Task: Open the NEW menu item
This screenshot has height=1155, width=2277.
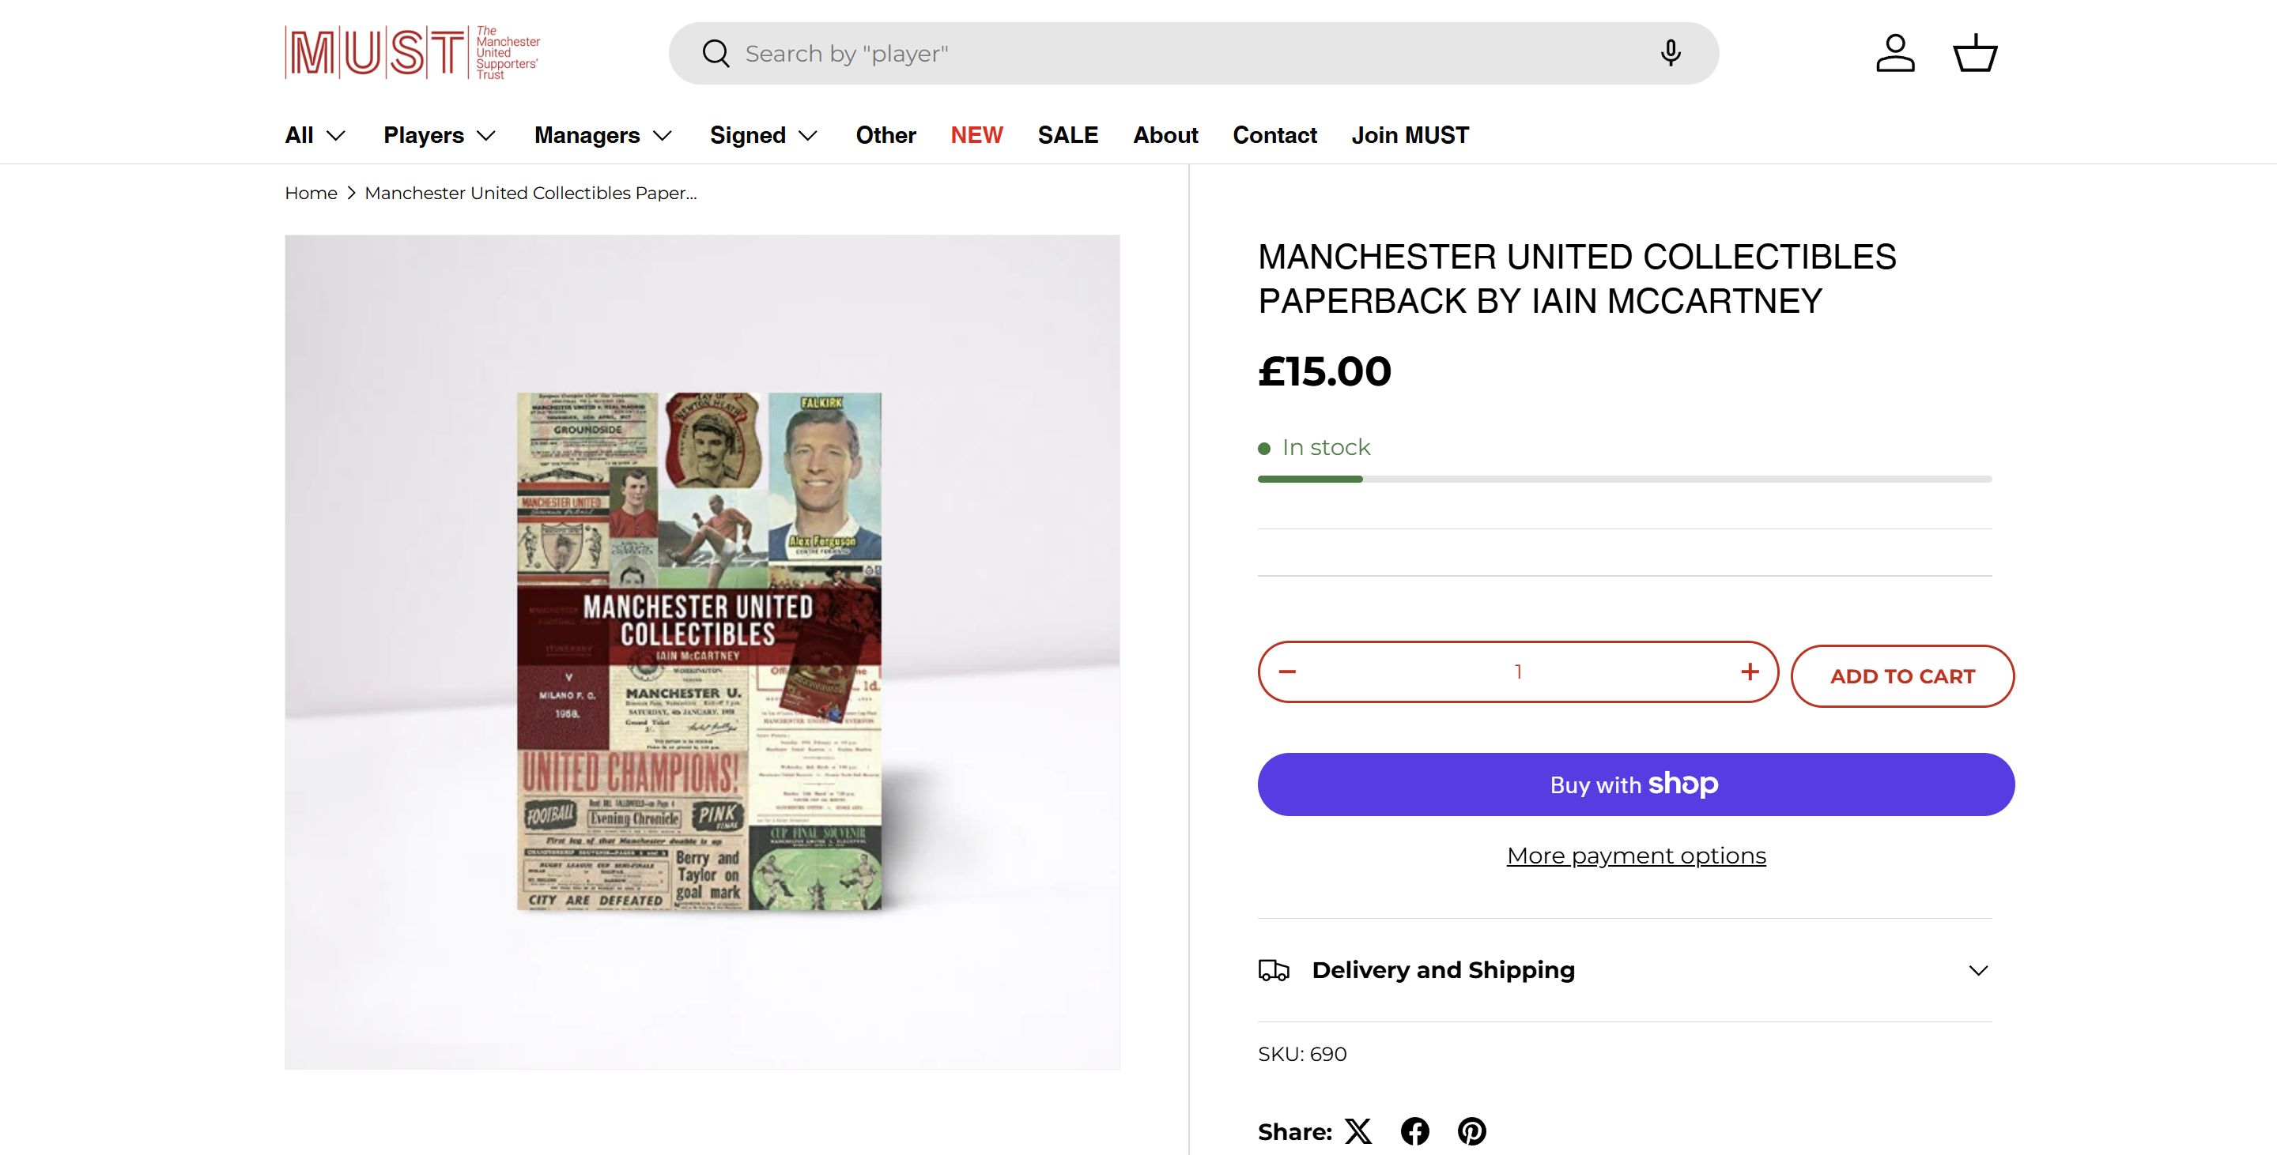Action: coord(976,135)
